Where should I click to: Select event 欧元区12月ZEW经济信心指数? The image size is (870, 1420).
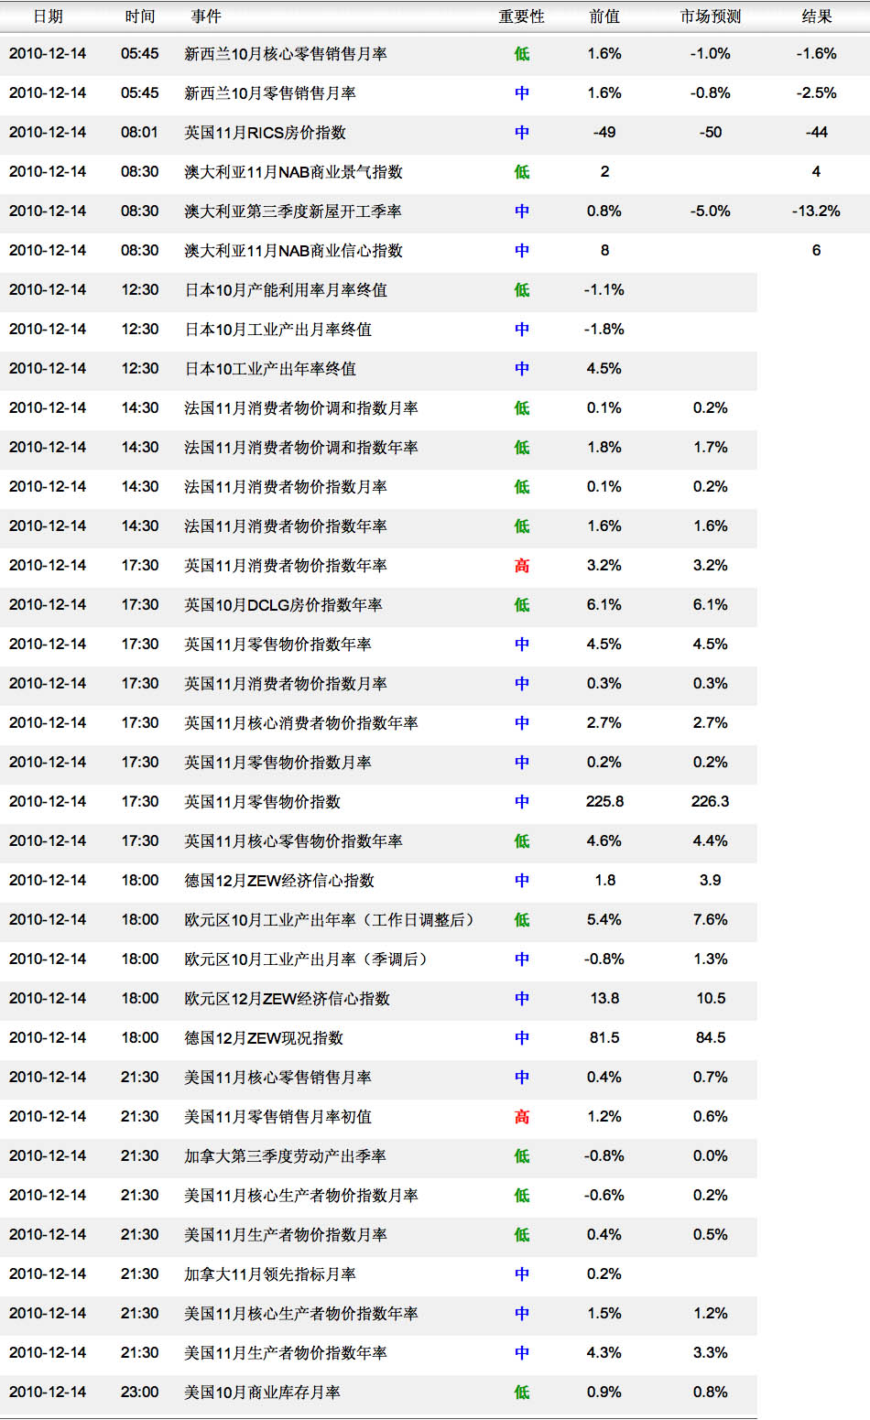[x=287, y=999]
